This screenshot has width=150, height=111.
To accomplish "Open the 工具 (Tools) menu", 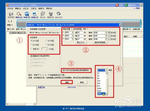I will point(34,8).
